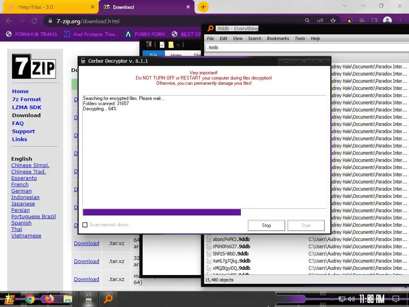409x307 pixels.
Task: Switch the site language to Japanese
Action: tap(23, 203)
